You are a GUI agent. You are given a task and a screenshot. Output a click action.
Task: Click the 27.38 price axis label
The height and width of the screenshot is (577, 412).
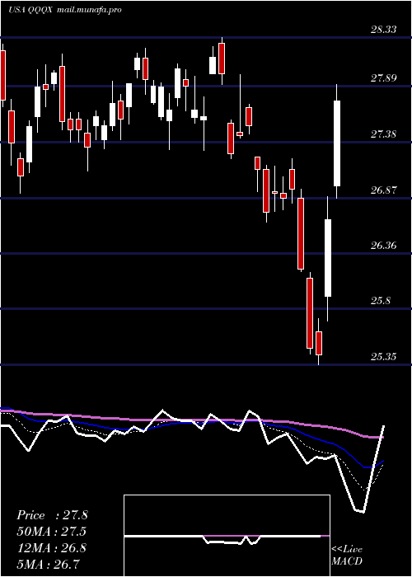coord(383,134)
